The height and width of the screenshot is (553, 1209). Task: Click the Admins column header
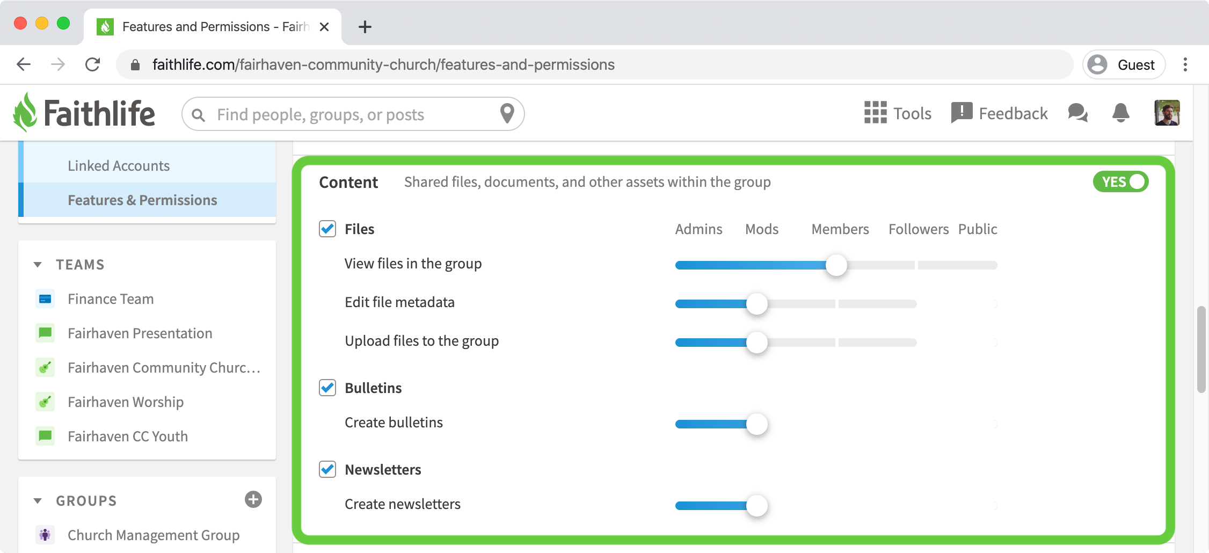[698, 229]
